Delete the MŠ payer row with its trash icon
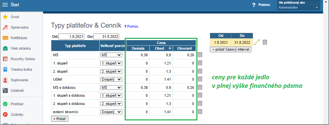The width and height of the screenshot is (329, 125). [200, 55]
